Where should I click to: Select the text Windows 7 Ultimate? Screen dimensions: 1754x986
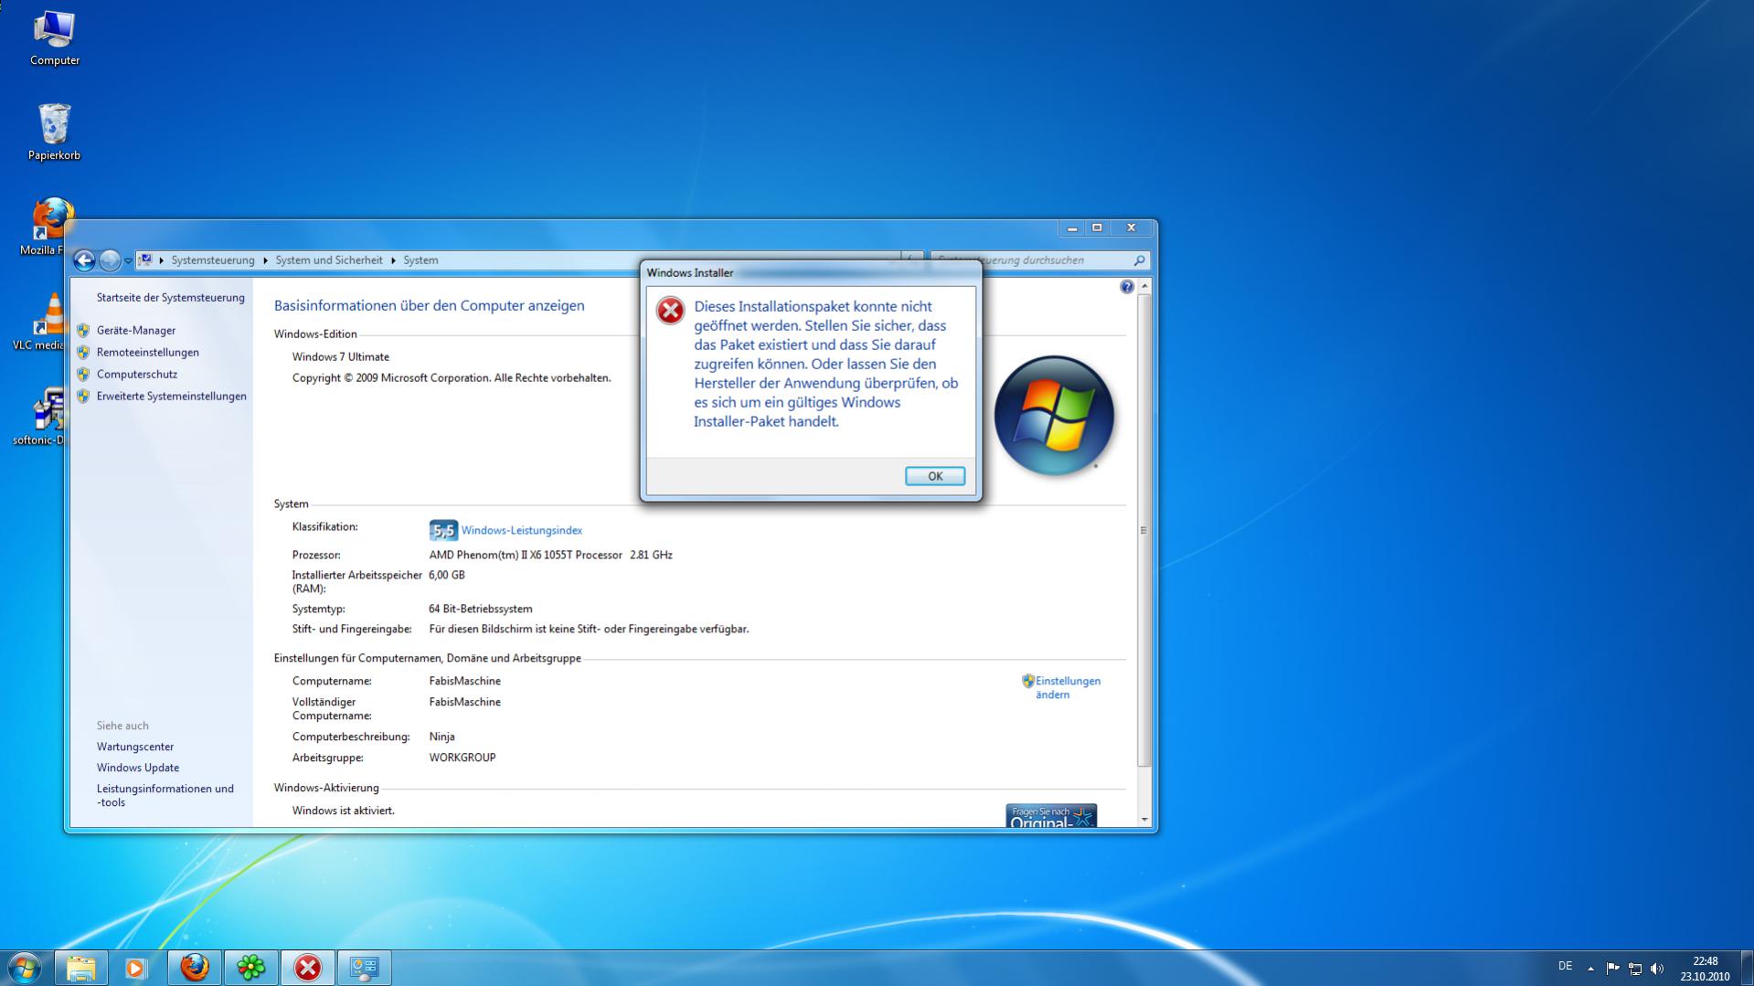[341, 357]
